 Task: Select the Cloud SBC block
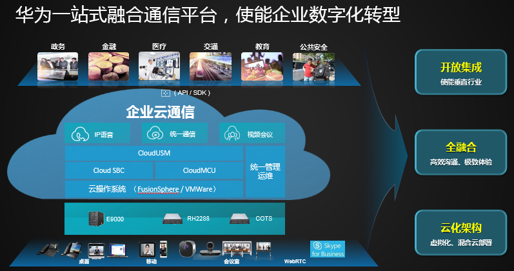[109, 171]
